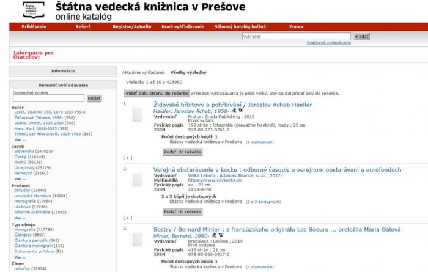This screenshot has width=428, height=272.
Task: Click the Informácie panel header
Action: 63,71
